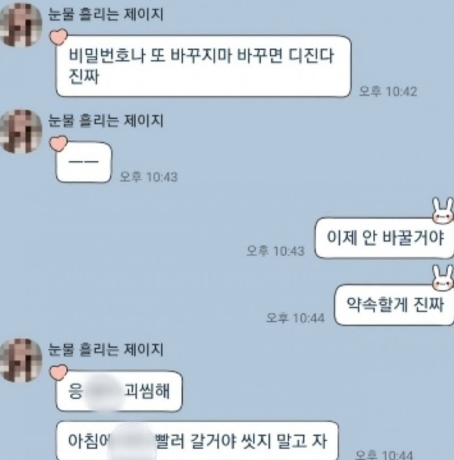Select the 이제 안 바꿀거야 message

tap(384, 238)
